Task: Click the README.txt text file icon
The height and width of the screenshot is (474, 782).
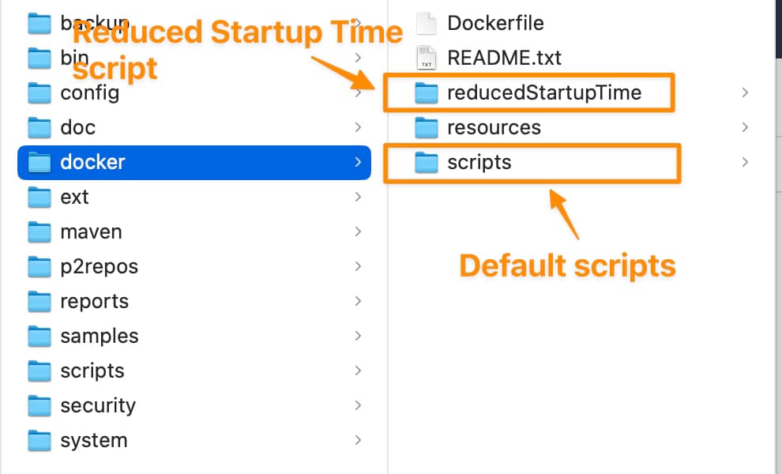Action: pyautogui.click(x=426, y=58)
